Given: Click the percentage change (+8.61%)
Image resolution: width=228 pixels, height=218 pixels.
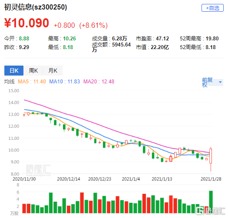Looking at the screenshot, I should [x=93, y=25].
